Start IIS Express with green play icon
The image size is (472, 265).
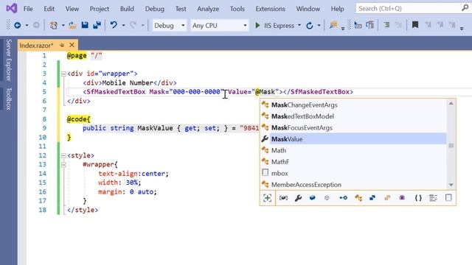coord(257,26)
